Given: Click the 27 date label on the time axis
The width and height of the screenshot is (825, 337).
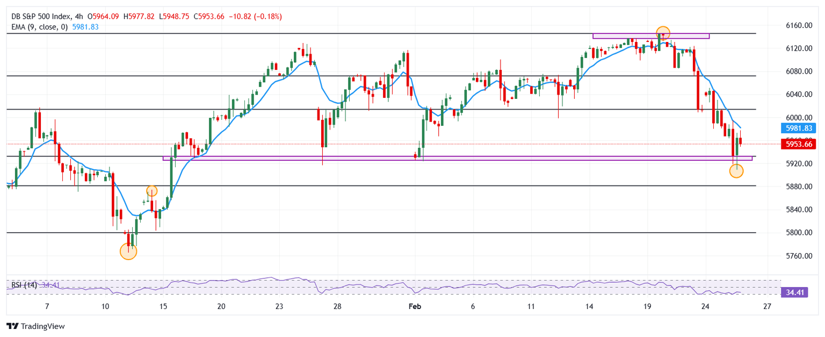Looking at the screenshot, I should coord(767,306).
